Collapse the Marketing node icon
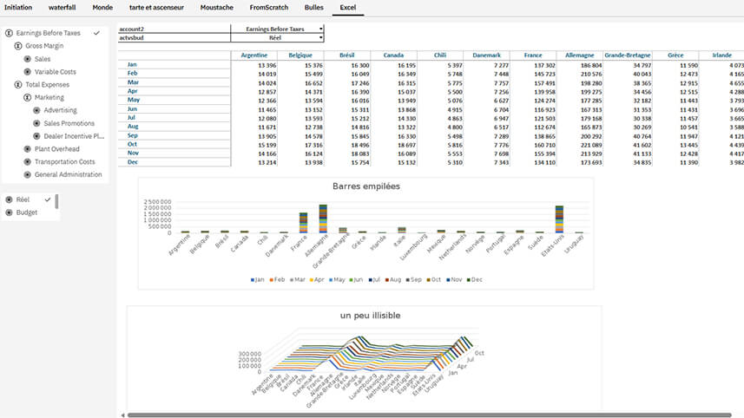Screen dimensions: 744x418 click(x=28, y=98)
